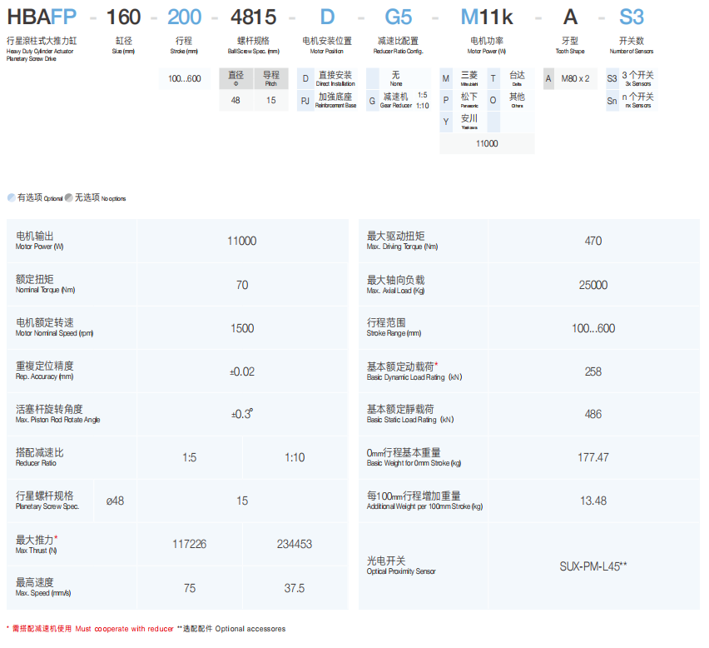This screenshot has height=648, width=709.
Task: Select the M Mitsubishi motor code
Action: (x=446, y=78)
